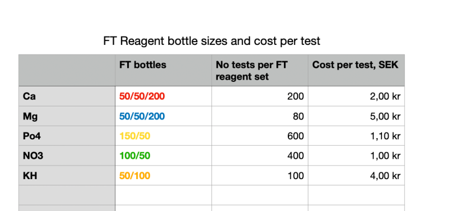Click the 'Mg' row label cell
The image size is (456, 211).
67,116
